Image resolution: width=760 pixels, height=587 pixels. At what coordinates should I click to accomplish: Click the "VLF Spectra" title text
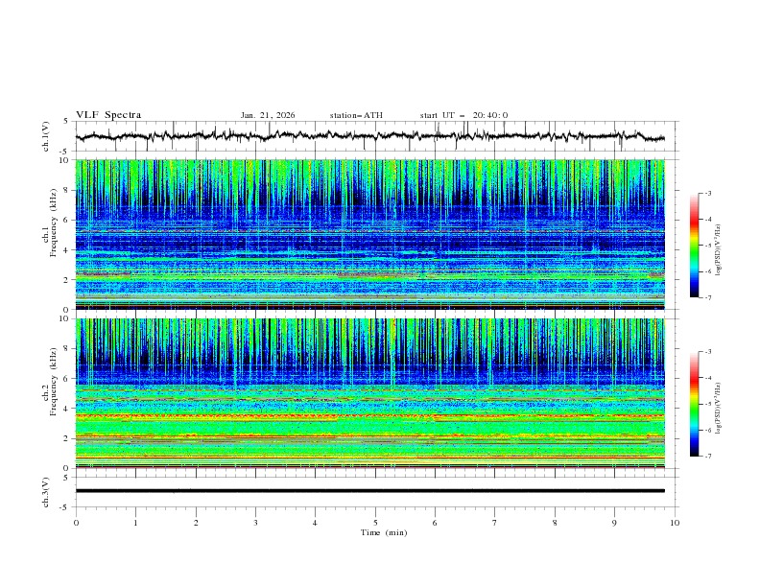[108, 115]
